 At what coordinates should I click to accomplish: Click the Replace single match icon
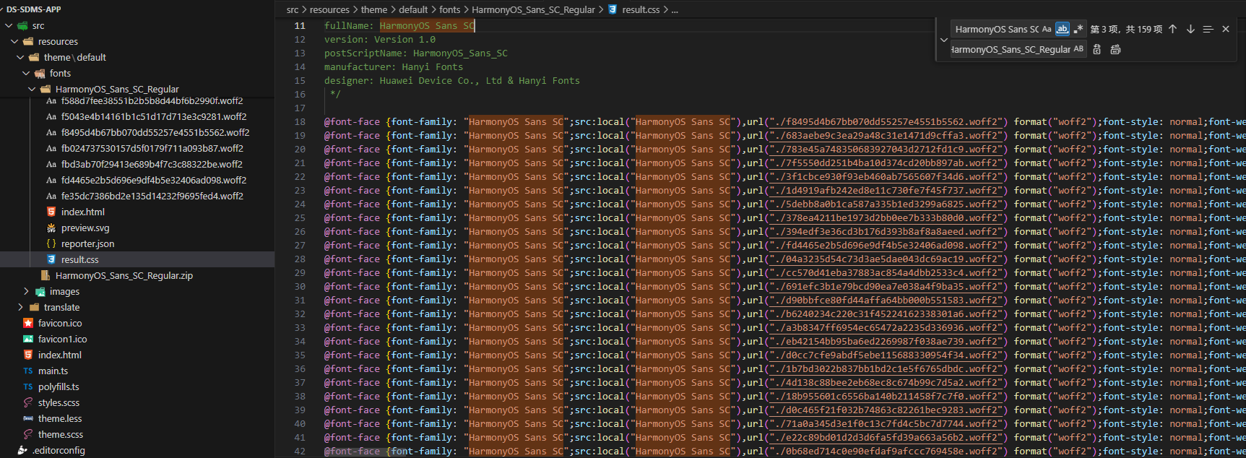tap(1097, 49)
